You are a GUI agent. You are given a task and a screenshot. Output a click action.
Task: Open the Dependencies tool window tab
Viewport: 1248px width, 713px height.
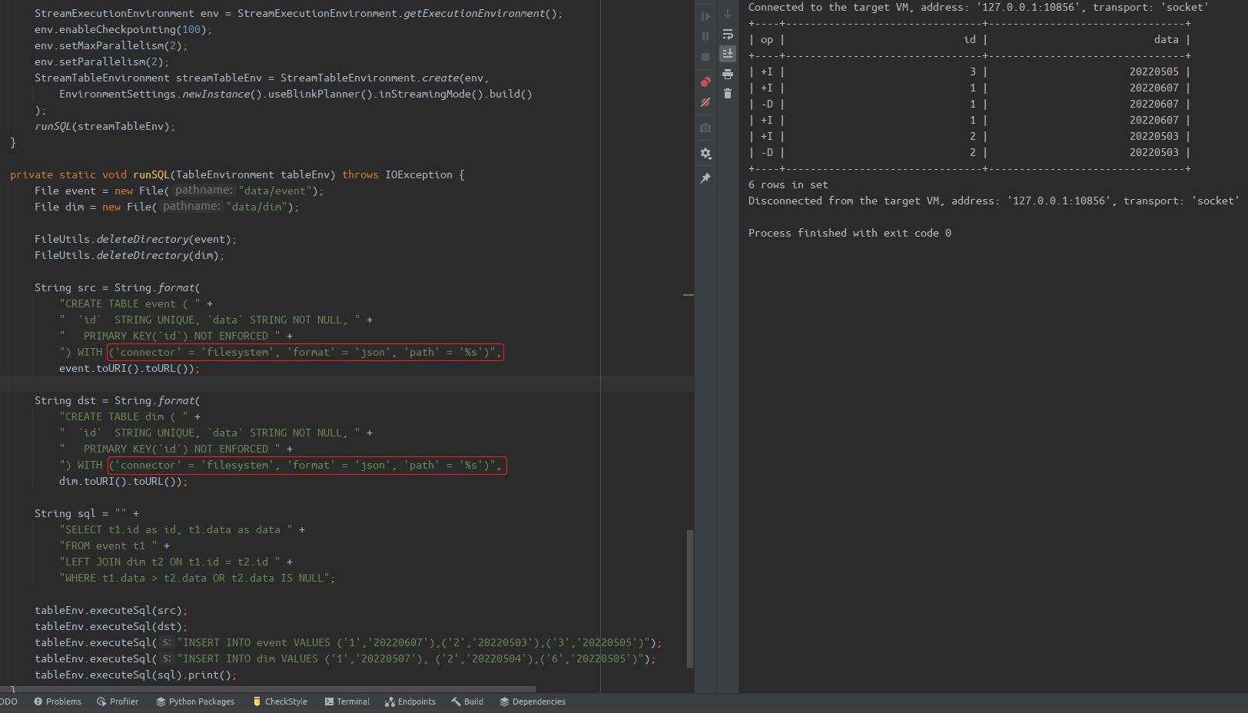pos(533,701)
